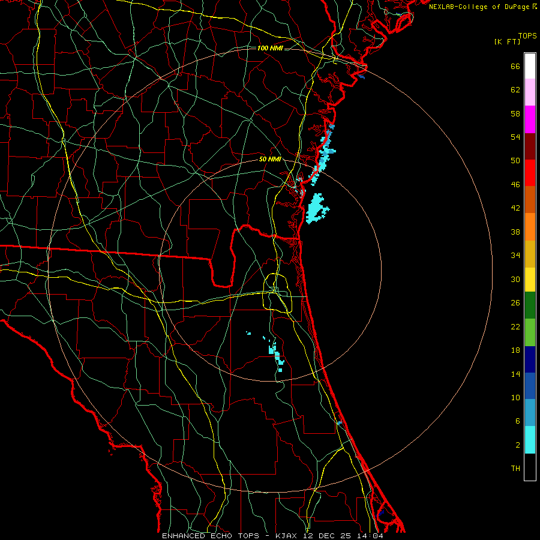The height and width of the screenshot is (540, 540).
Task: Click the cyan echo cluster inland south of radar
Action: [x=276, y=356]
